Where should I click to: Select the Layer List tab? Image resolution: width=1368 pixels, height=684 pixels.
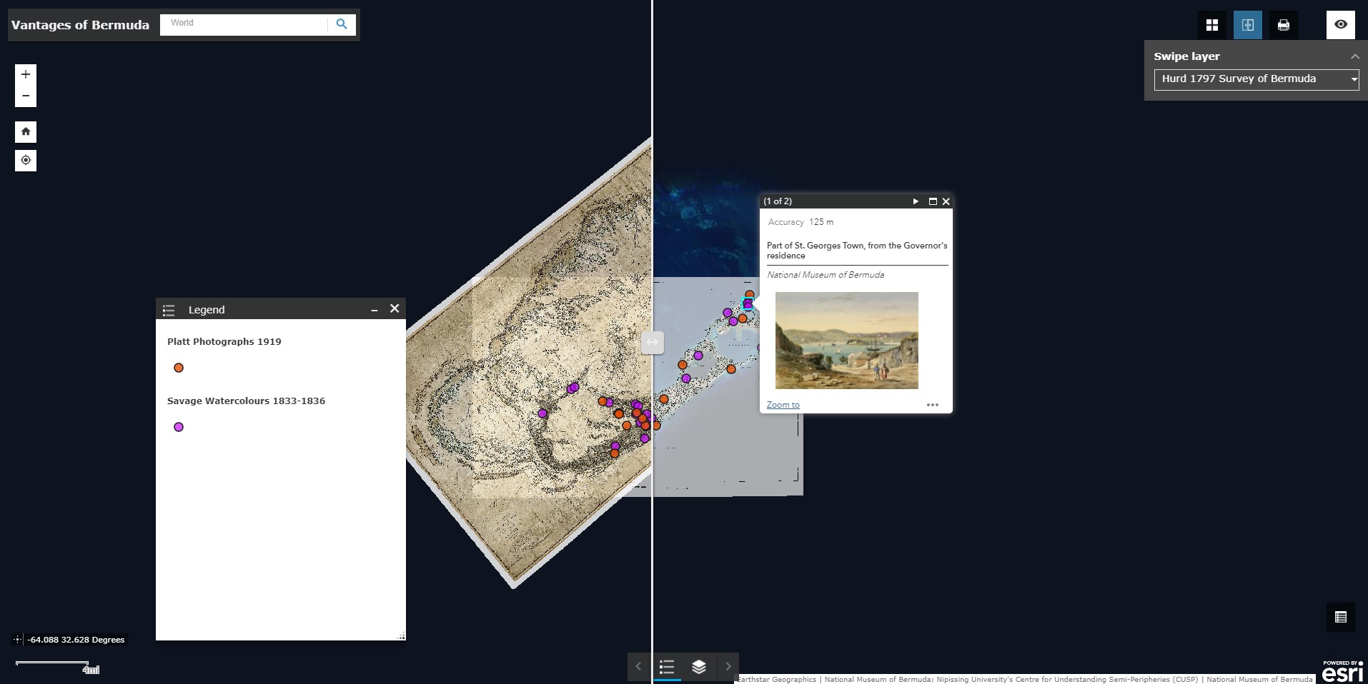tap(699, 667)
